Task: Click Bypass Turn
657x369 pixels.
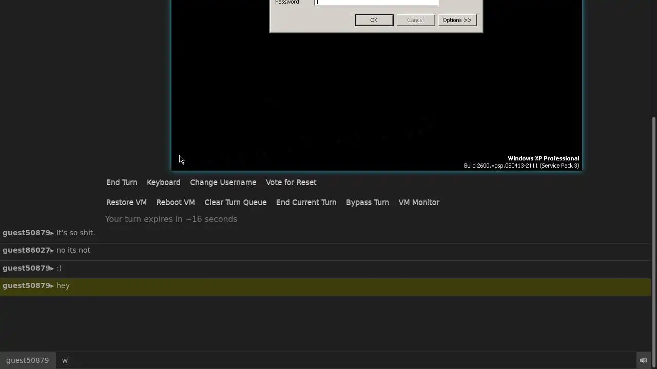Action: click(x=368, y=202)
